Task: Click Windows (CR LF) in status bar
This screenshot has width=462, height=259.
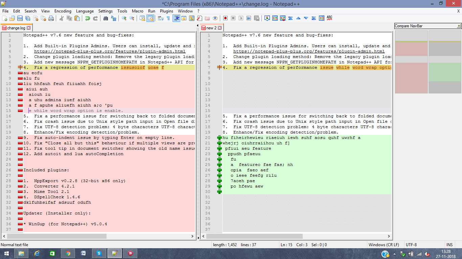Action: [x=384, y=245]
